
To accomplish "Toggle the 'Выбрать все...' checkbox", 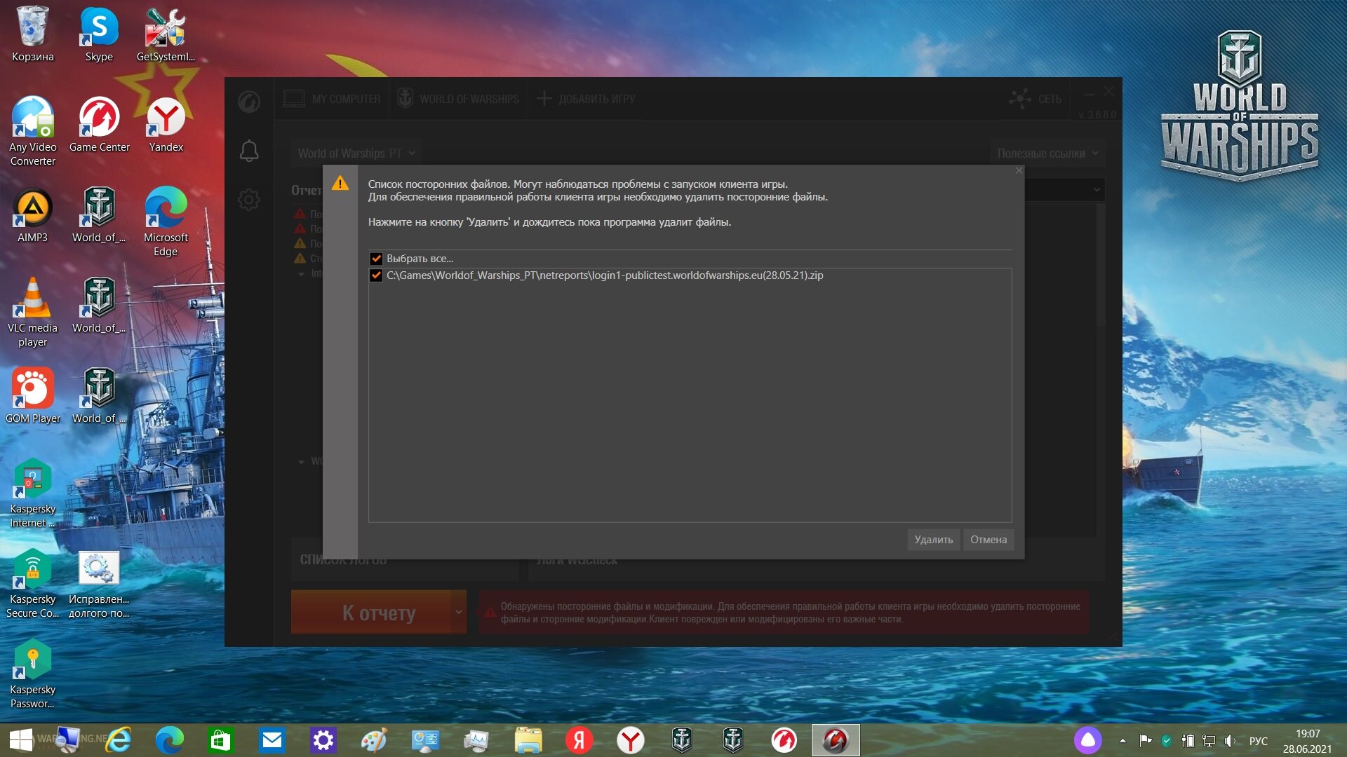I will [376, 259].
